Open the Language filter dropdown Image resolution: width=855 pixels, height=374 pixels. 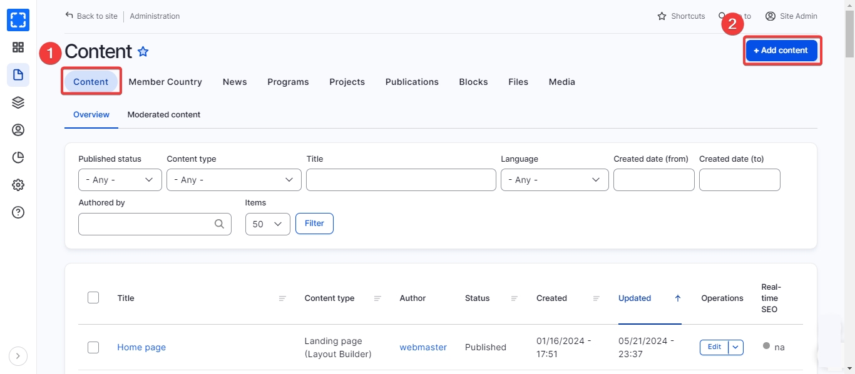pyautogui.click(x=554, y=180)
